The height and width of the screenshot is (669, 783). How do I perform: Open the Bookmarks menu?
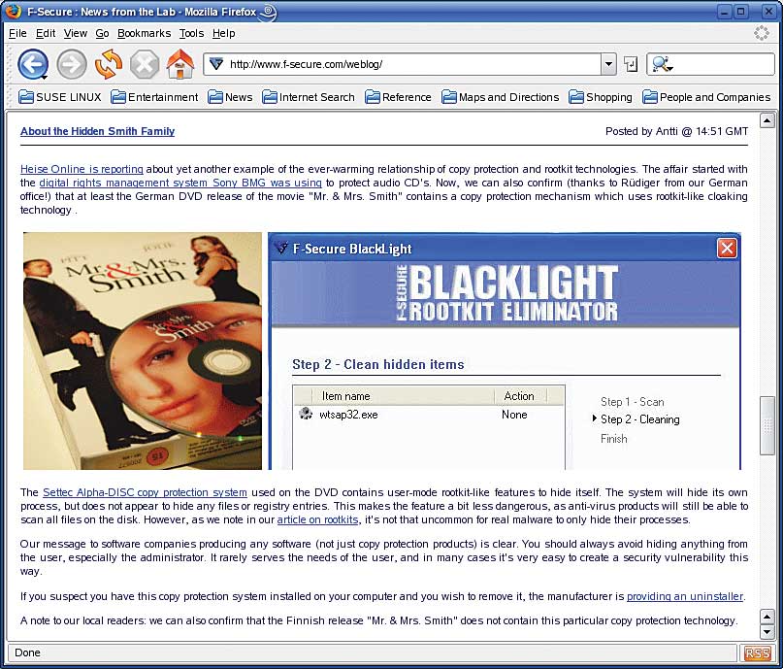pos(144,33)
